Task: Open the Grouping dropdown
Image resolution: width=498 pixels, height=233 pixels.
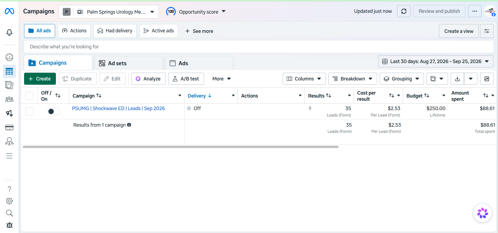Action: pyautogui.click(x=402, y=79)
